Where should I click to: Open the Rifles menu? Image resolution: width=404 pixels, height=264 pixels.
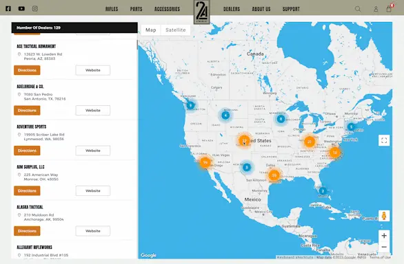tap(112, 9)
